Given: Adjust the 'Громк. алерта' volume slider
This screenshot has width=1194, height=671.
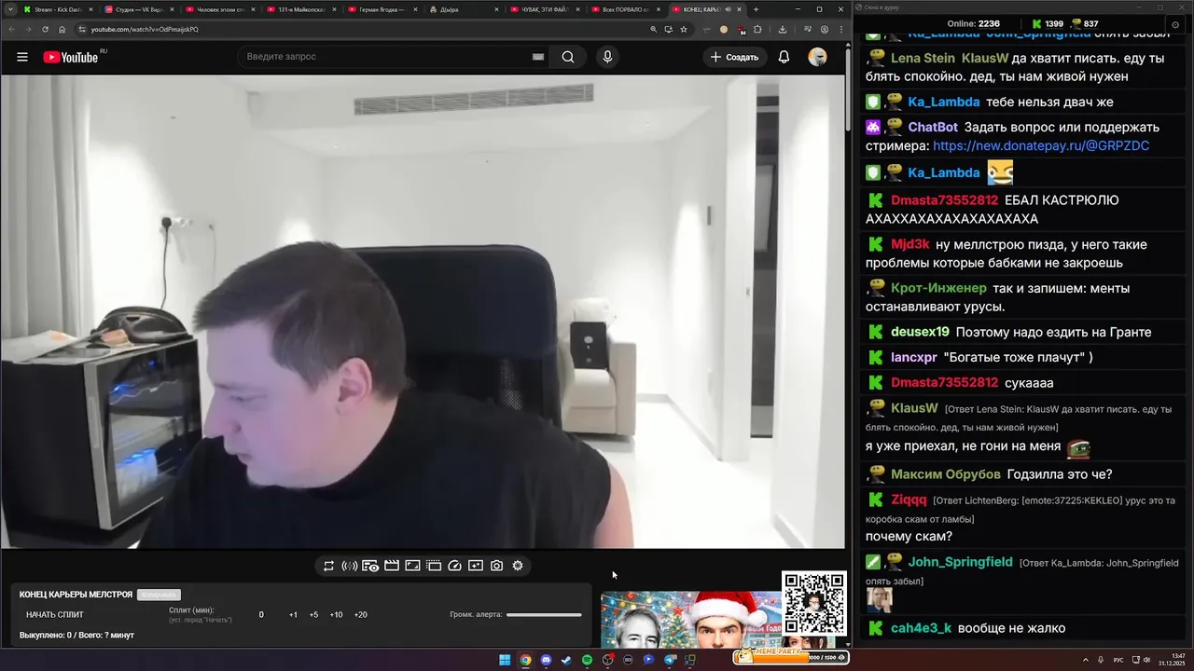Looking at the screenshot, I should 544,614.
